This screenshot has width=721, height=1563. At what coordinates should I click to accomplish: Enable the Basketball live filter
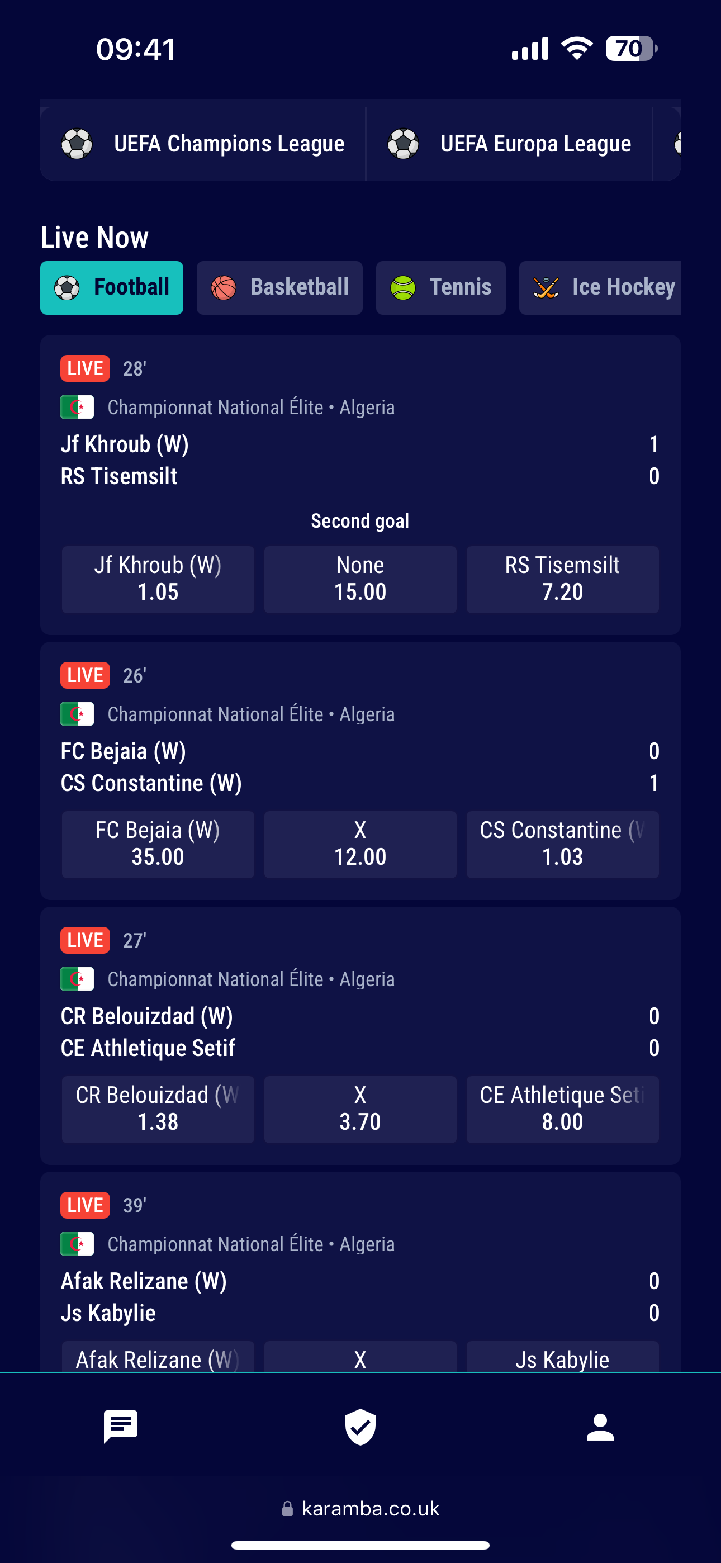[279, 287]
